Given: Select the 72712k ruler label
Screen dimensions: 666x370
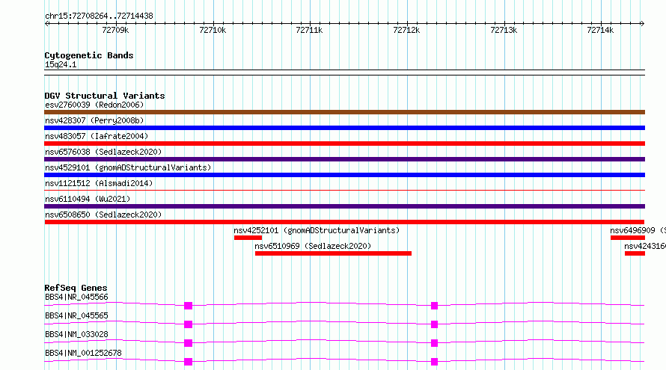Looking at the screenshot, I should coord(406,30).
